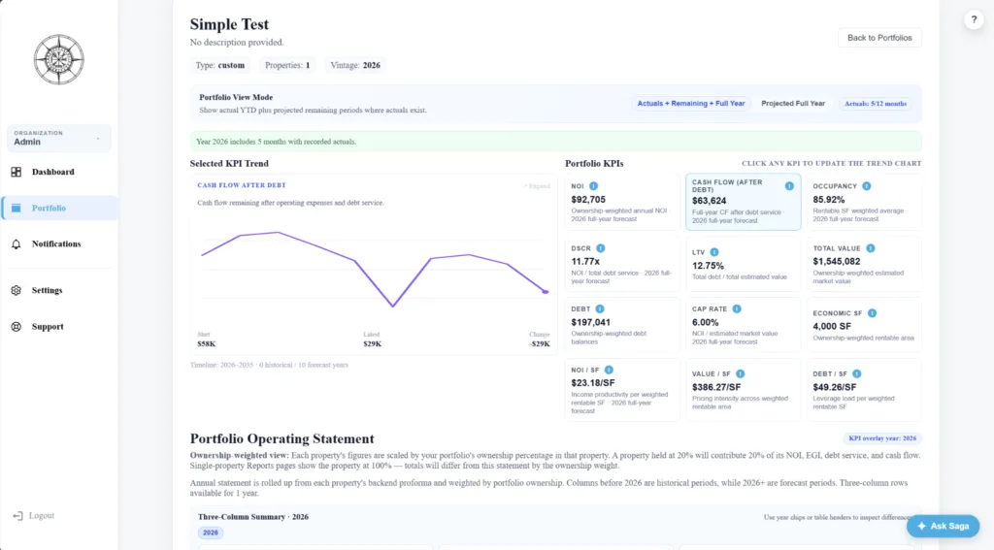Show info for NOI KPI
Screen dimensions: 994x550
click(x=593, y=186)
